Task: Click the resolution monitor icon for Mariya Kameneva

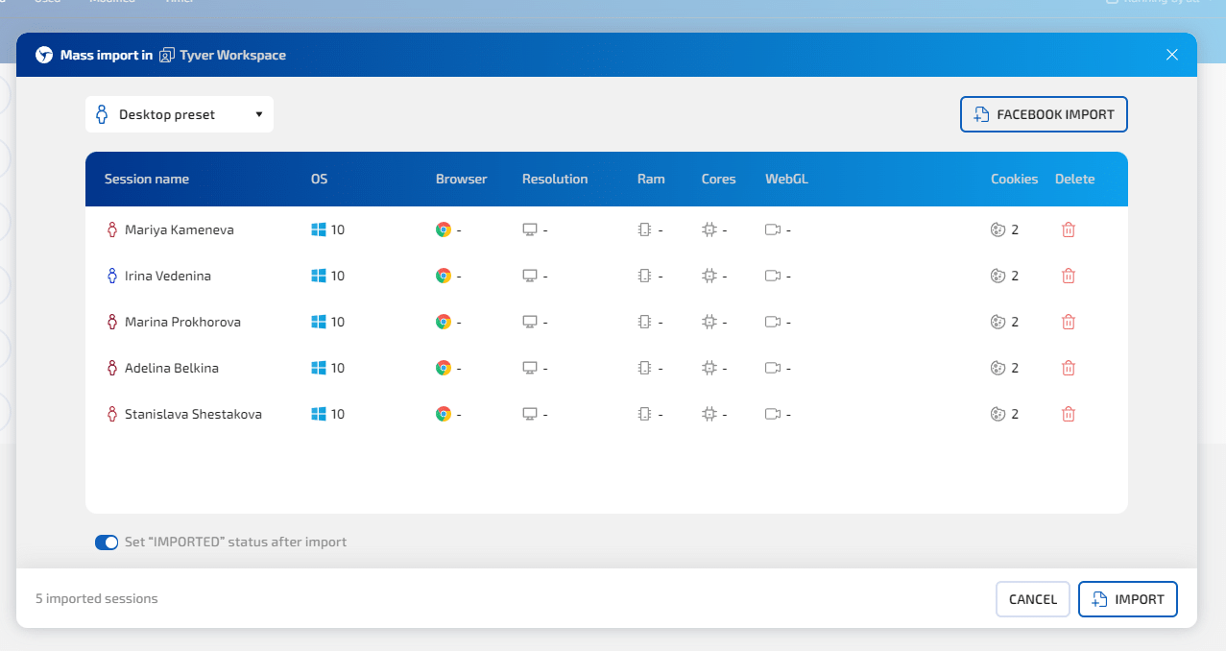Action: click(530, 229)
